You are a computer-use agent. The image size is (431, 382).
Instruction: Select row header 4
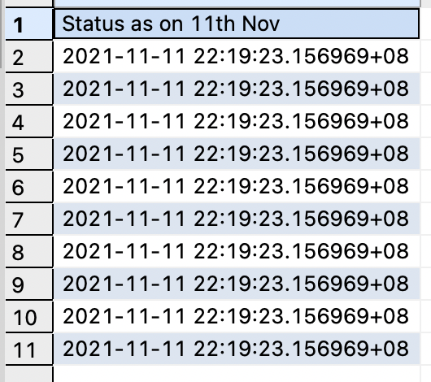(28, 121)
